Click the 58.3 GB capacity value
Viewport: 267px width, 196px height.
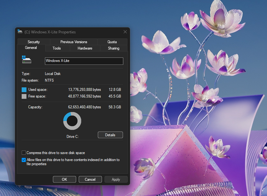coord(115,107)
